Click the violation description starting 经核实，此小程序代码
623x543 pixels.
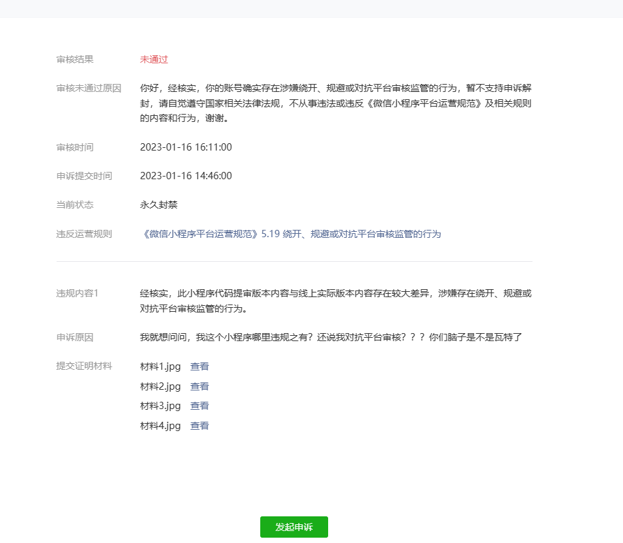(x=335, y=300)
